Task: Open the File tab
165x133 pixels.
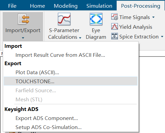Action: pyautogui.click(x=12, y=6)
